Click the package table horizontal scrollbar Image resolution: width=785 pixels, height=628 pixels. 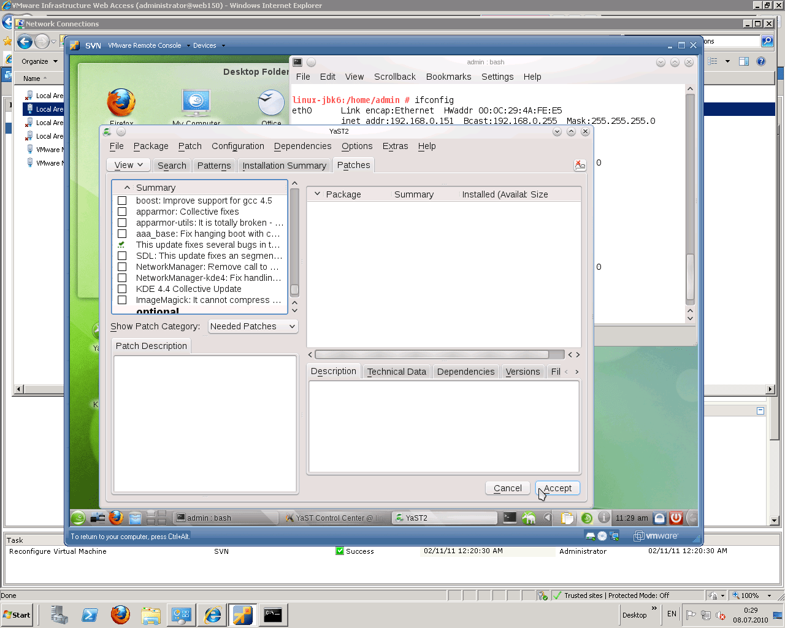click(432, 354)
